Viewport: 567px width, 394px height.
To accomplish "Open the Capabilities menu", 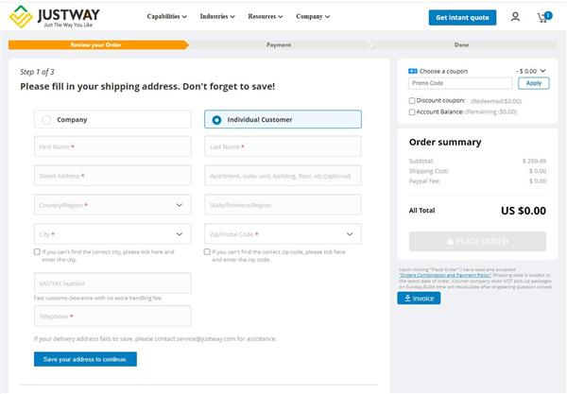I will 167,17.
